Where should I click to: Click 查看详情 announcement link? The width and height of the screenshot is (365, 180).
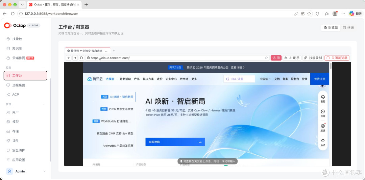[x=238, y=68]
